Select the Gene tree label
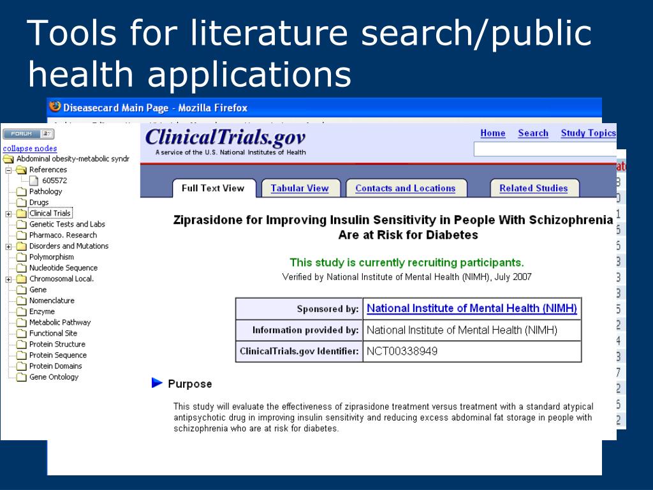The image size is (653, 490). point(38,290)
